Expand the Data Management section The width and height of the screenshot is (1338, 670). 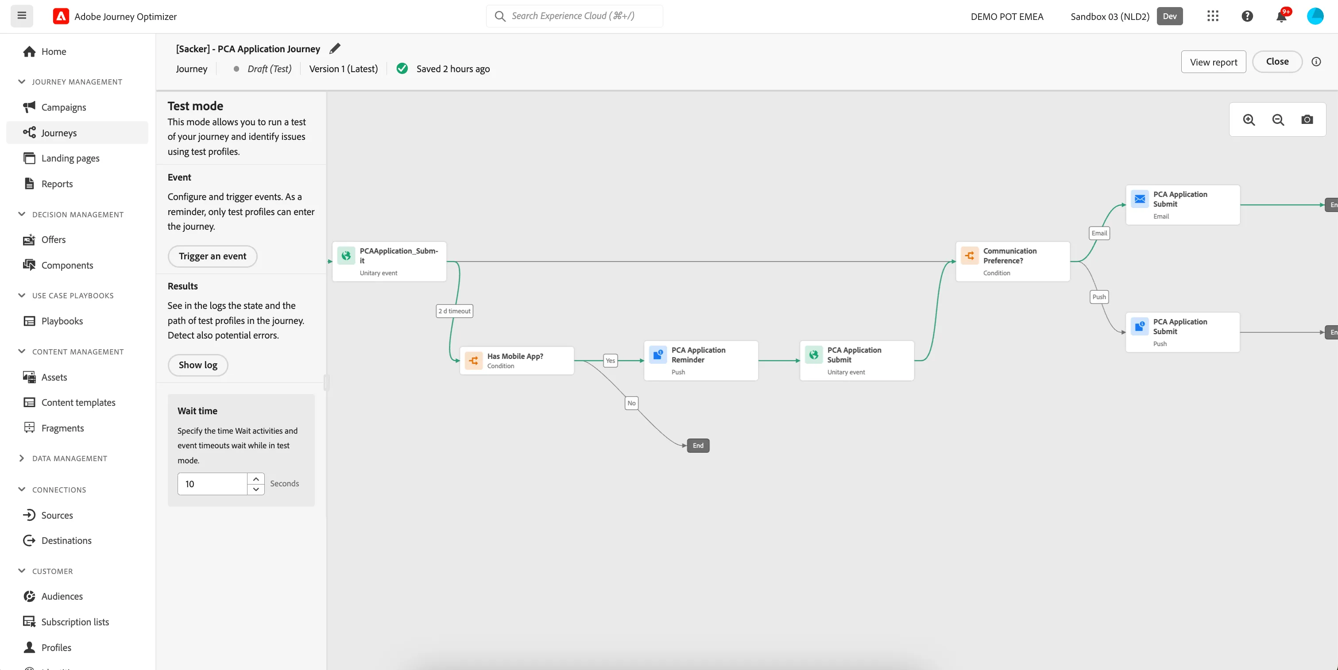(21, 458)
